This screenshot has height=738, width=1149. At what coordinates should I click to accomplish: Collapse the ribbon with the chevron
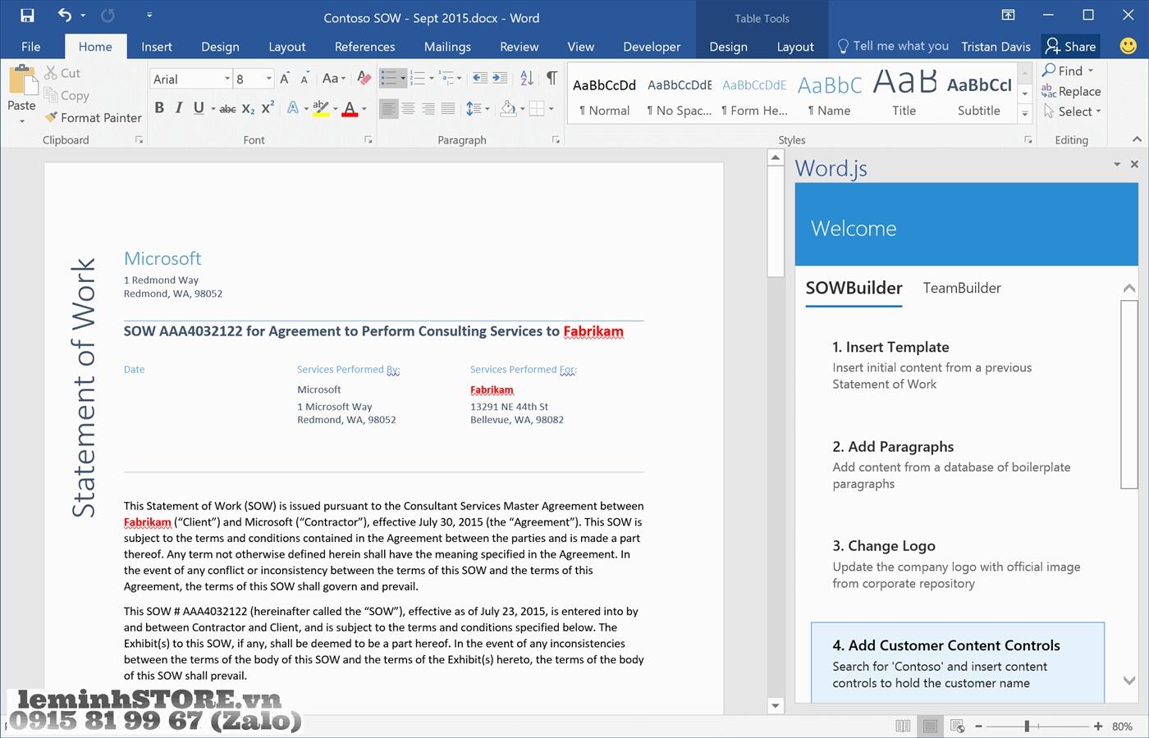click(1137, 139)
